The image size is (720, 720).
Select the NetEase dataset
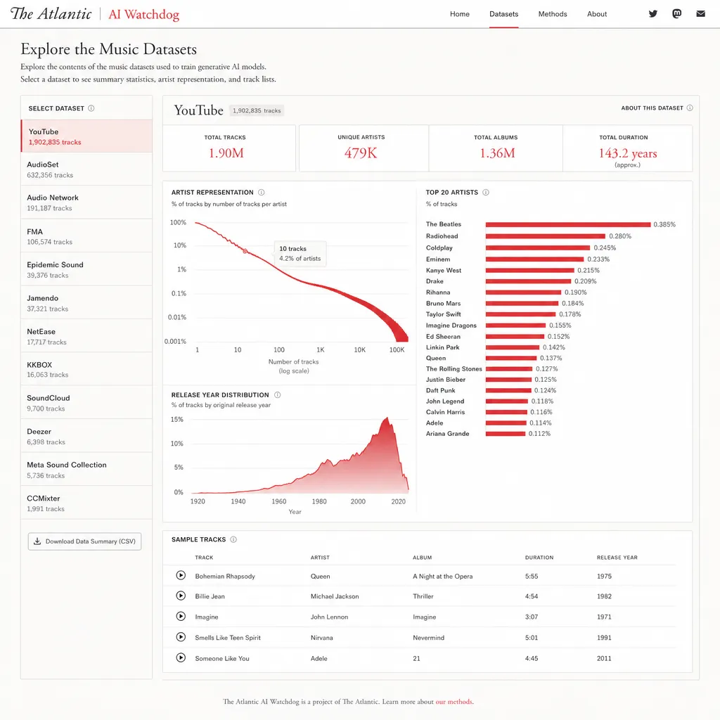tap(86, 336)
